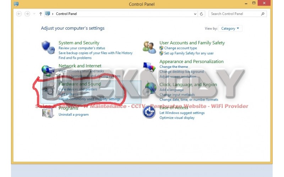284x177 pixels.
Task: Open recent locations dropdown arrow
Action: coord(34,14)
